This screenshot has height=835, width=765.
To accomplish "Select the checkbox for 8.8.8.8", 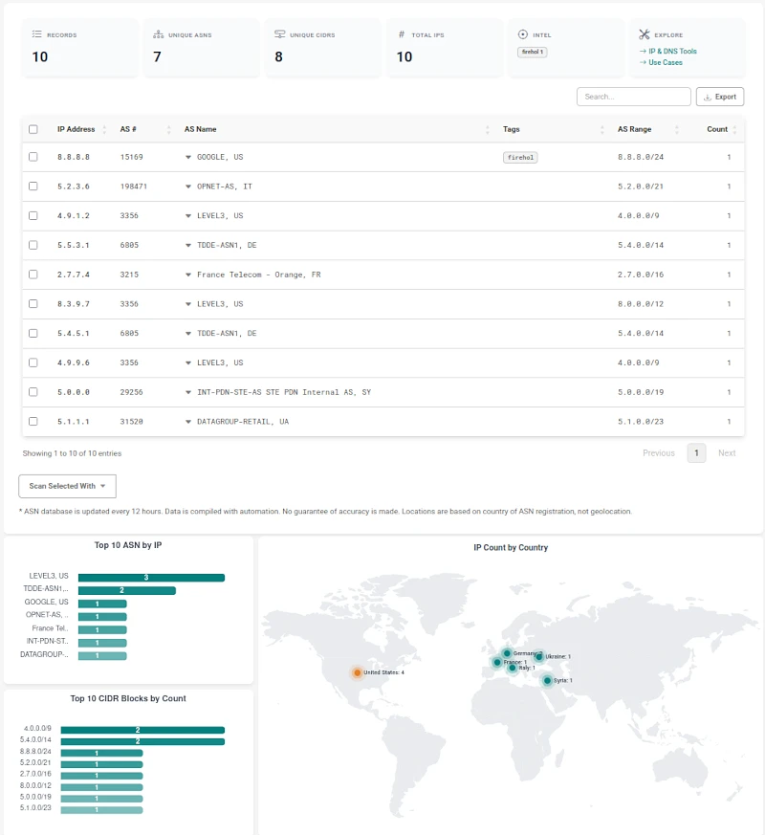I will point(33,157).
